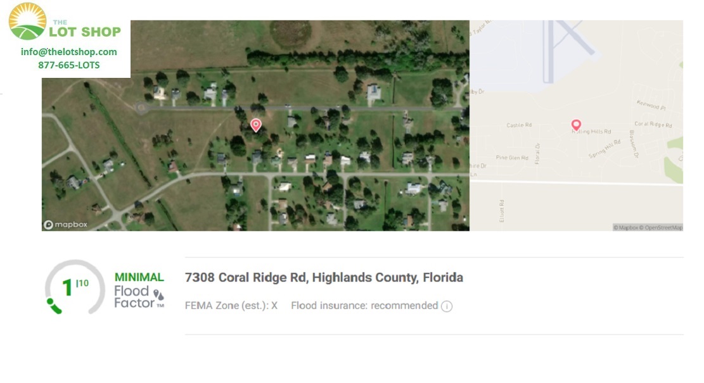Screen dimensions: 704x383
Task: Click the Mapbox OpenStreetMap attribution text
Action: 648,227
